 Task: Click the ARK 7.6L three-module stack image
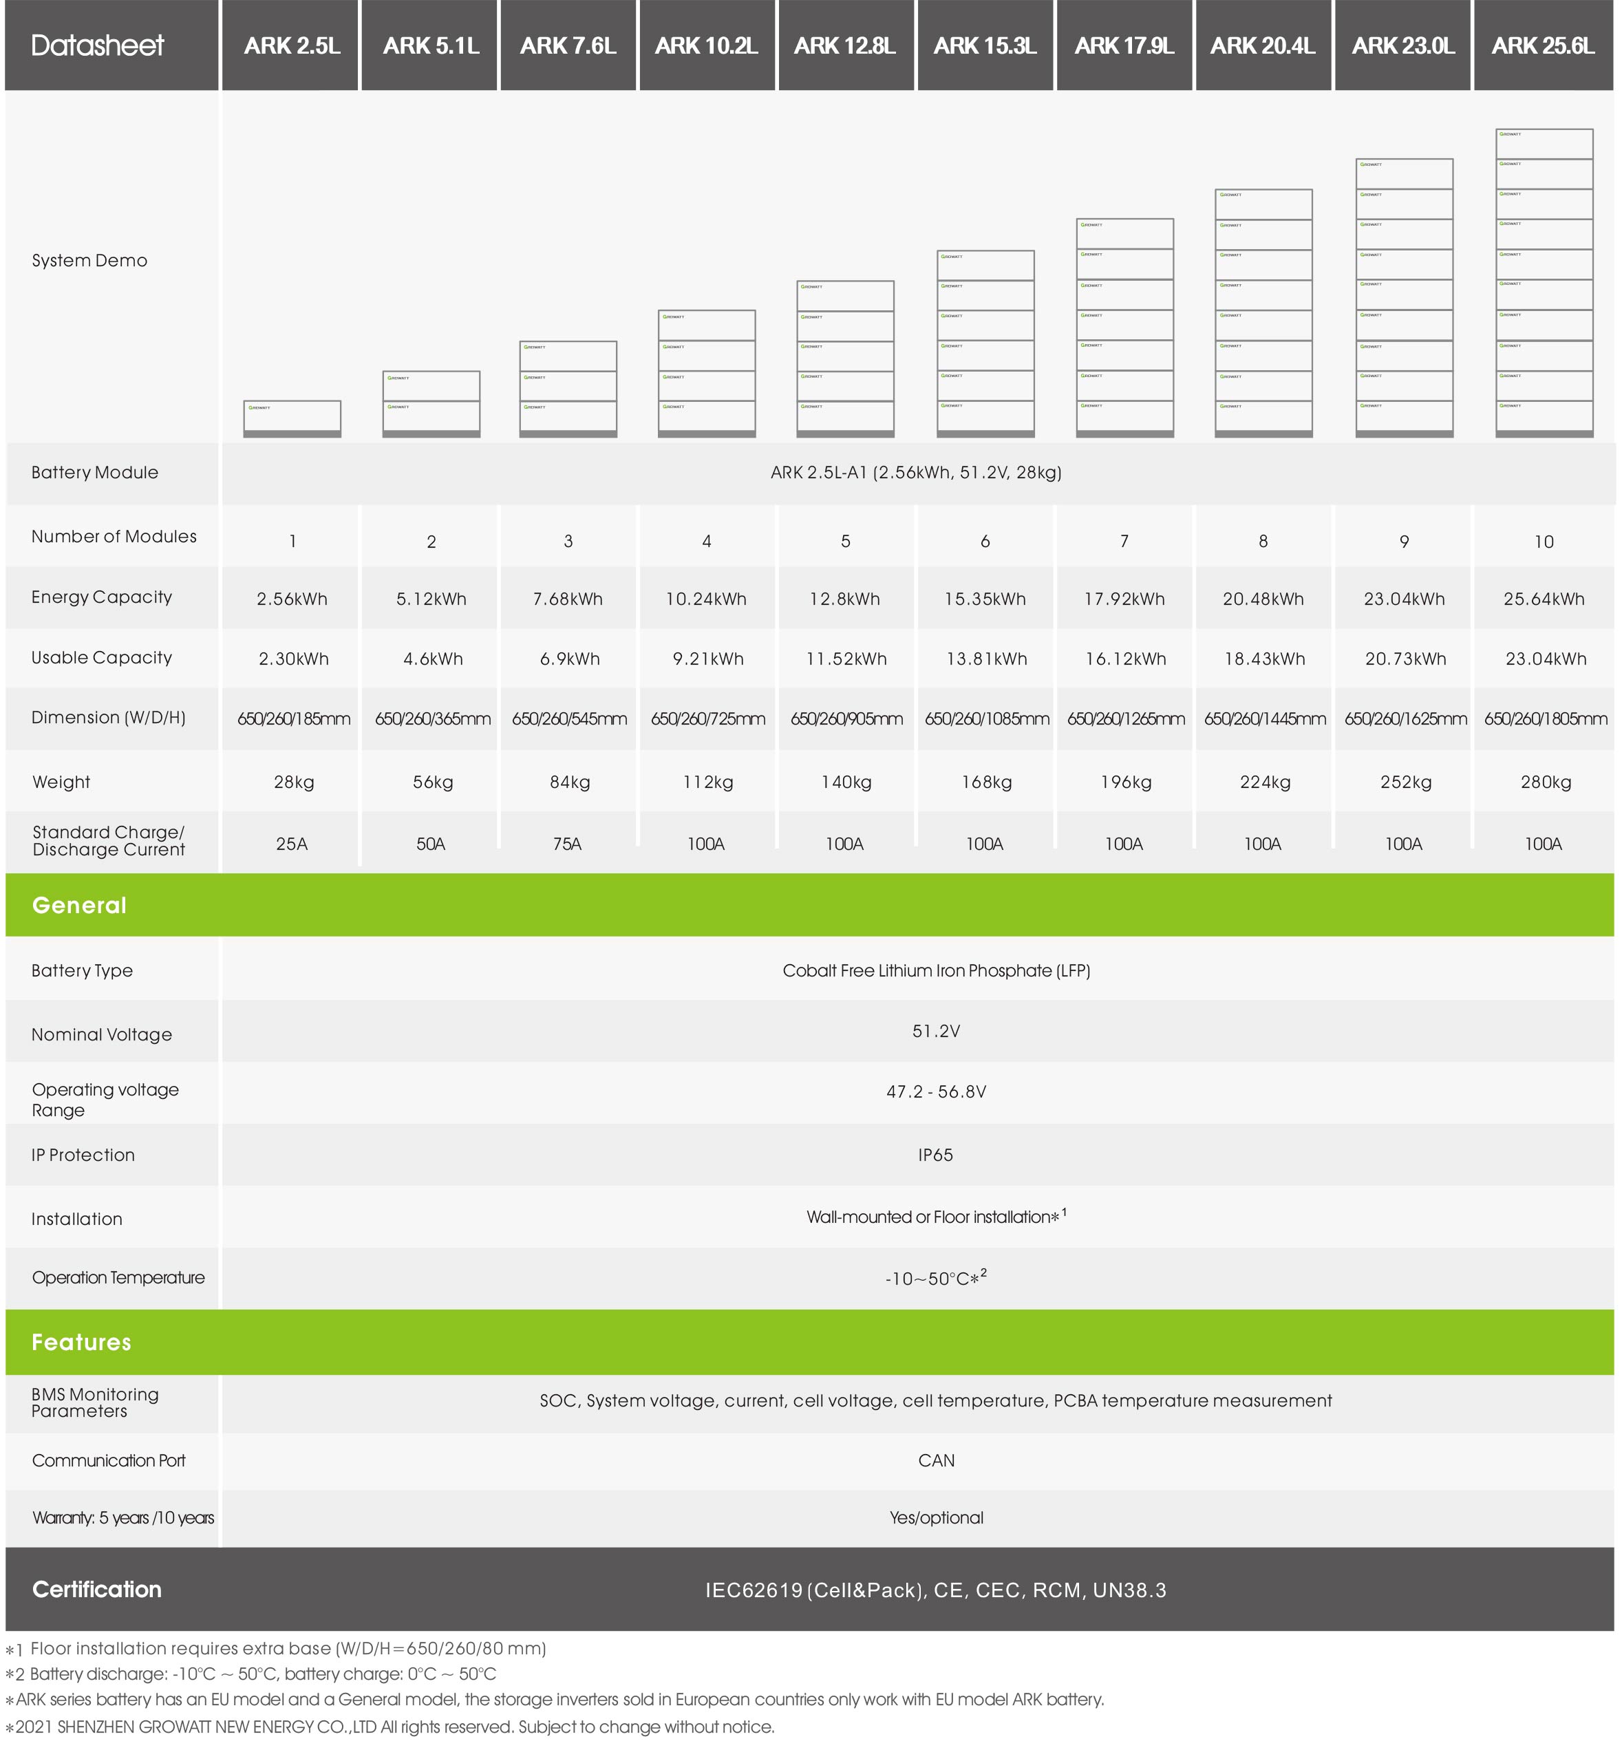[568, 389]
